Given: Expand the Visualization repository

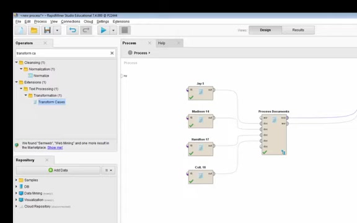Looking at the screenshot, I should (16, 200).
